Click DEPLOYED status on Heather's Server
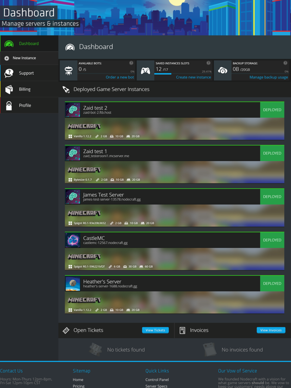Viewport: 291px width, 388px height. pyautogui.click(x=272, y=283)
